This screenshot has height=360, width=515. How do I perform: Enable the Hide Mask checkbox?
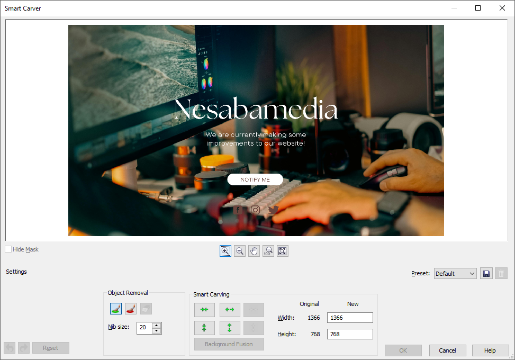8,249
